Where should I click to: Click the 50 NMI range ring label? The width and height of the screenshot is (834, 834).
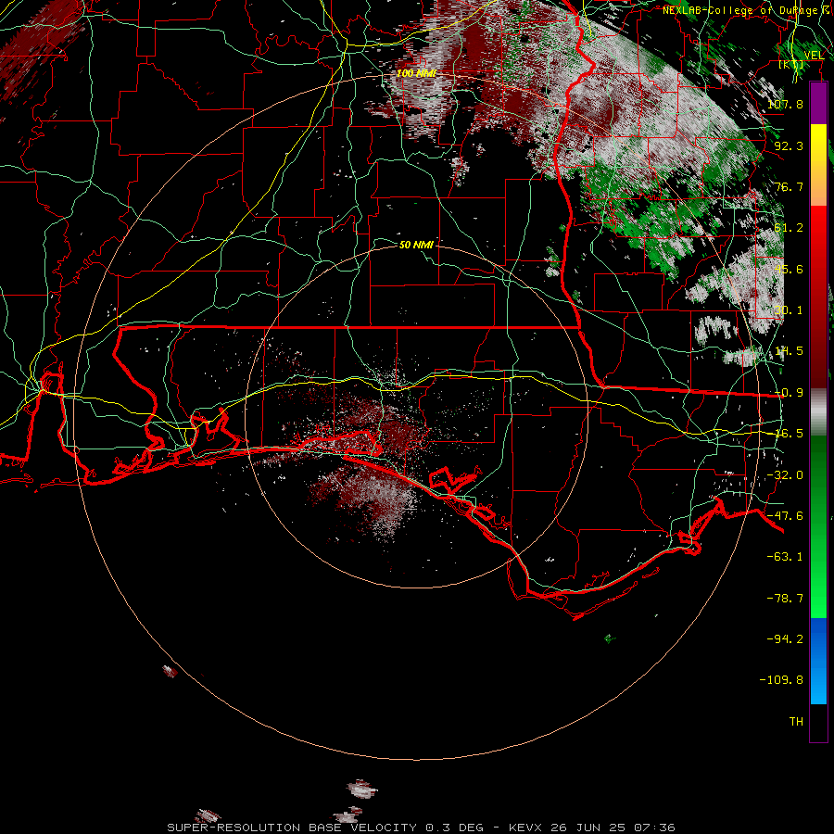tap(416, 245)
